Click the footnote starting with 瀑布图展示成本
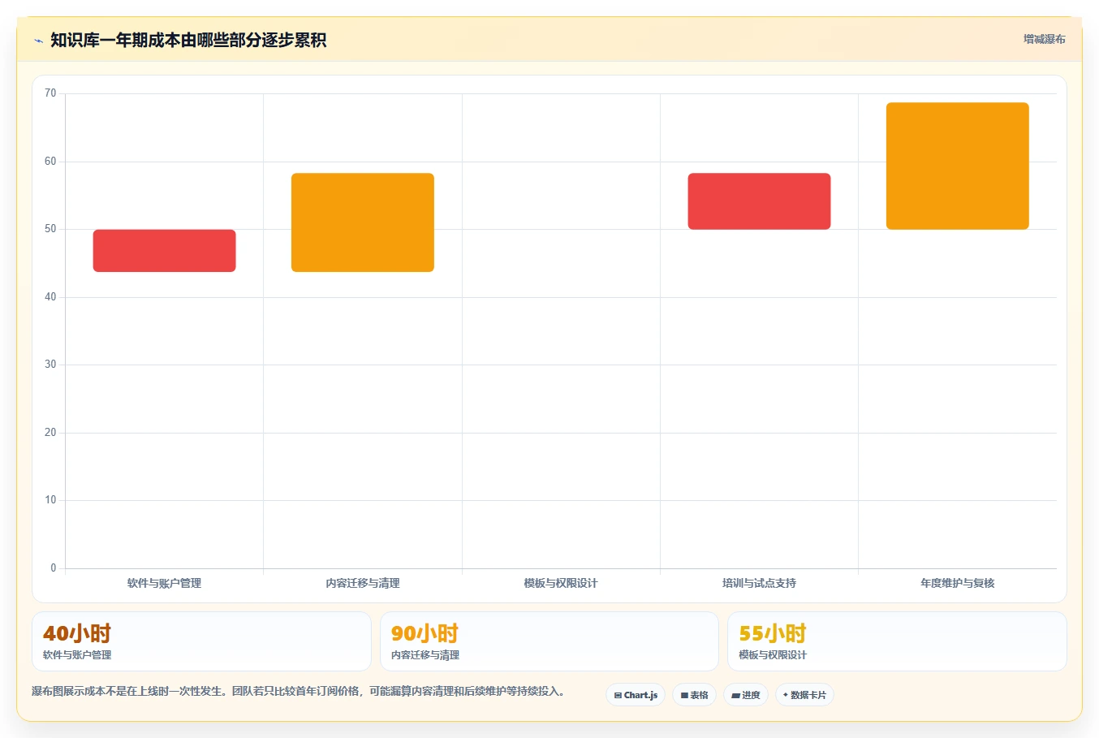Viewport: 1099px width, 738px height. (x=298, y=692)
